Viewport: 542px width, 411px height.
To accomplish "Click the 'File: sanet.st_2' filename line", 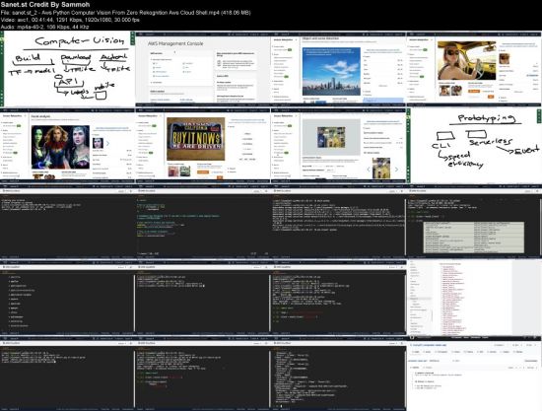I will (125, 13).
